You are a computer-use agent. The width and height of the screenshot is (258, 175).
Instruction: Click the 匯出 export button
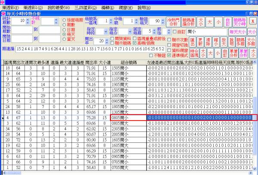tap(193, 41)
